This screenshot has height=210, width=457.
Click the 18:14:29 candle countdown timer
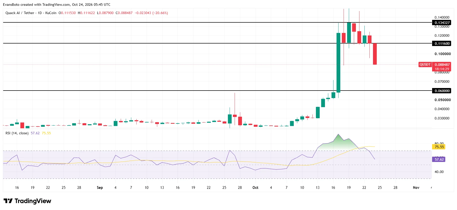tap(442, 69)
